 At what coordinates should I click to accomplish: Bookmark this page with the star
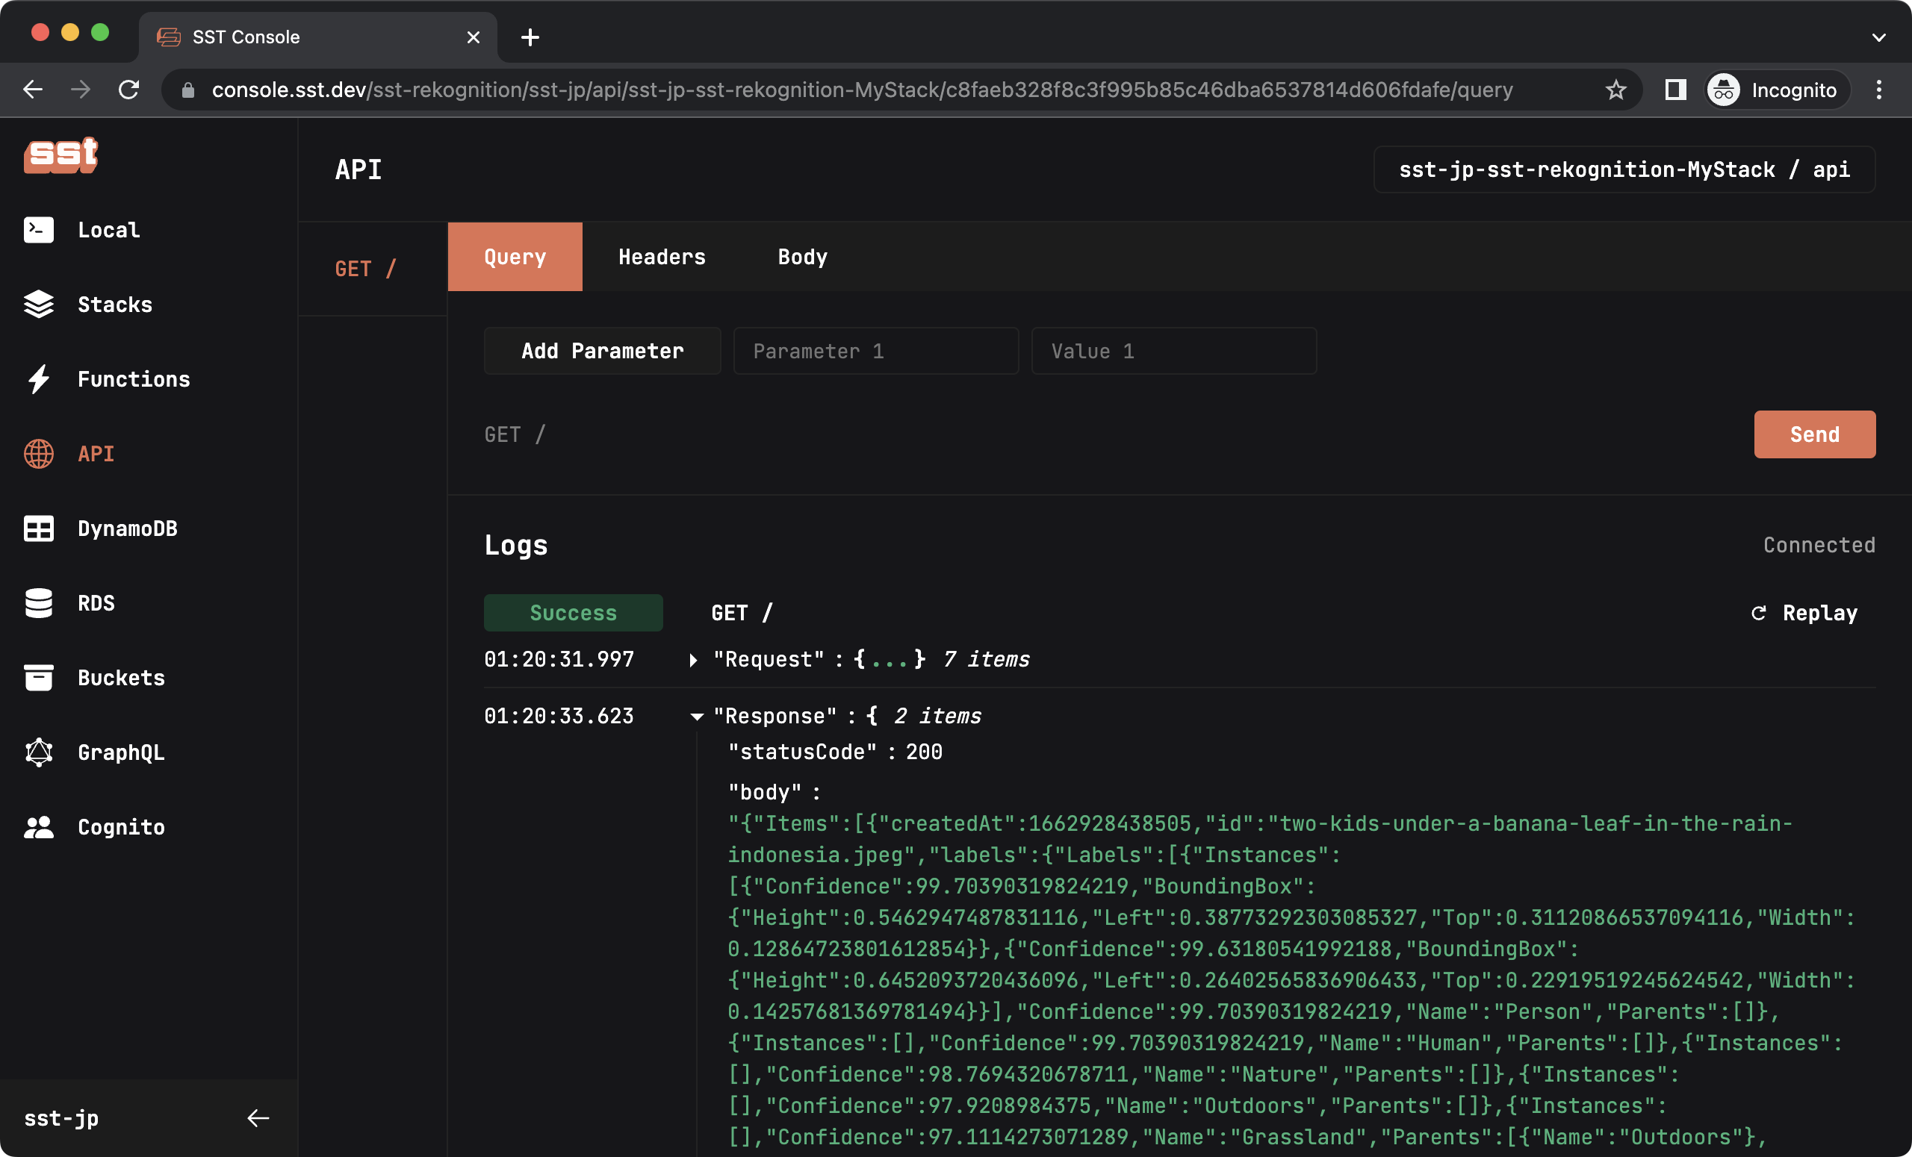[x=1615, y=90]
